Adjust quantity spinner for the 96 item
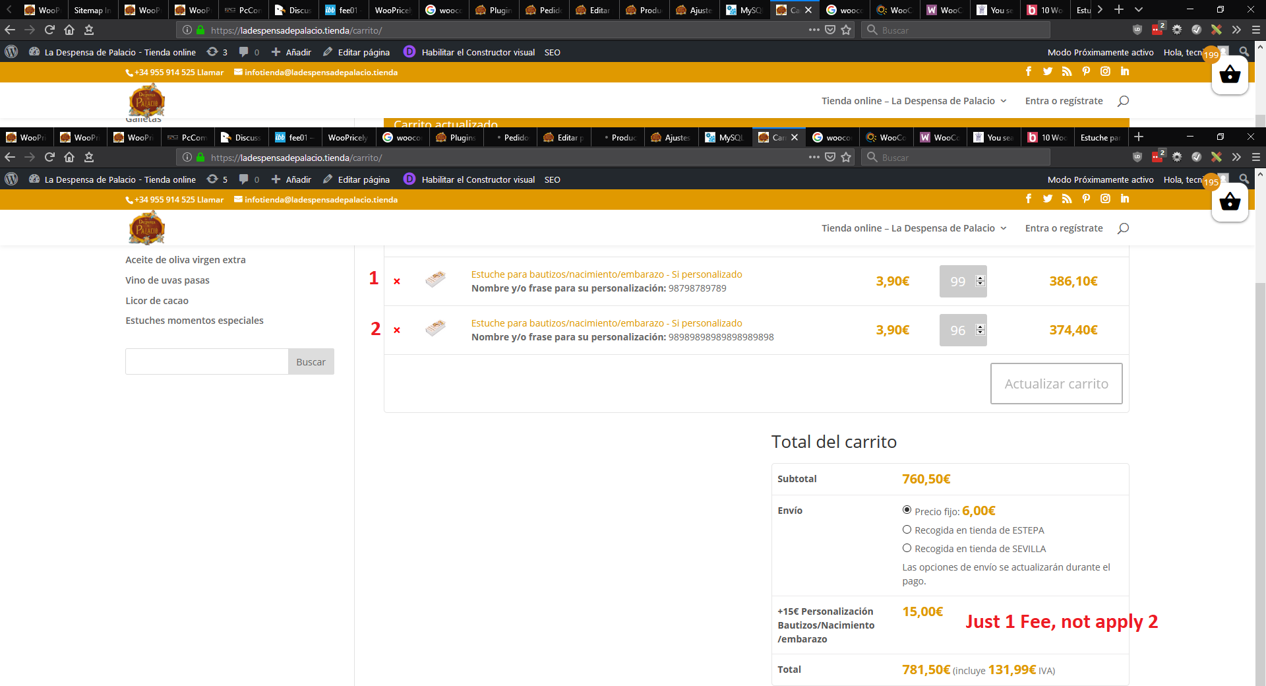The image size is (1266, 686). click(x=980, y=330)
